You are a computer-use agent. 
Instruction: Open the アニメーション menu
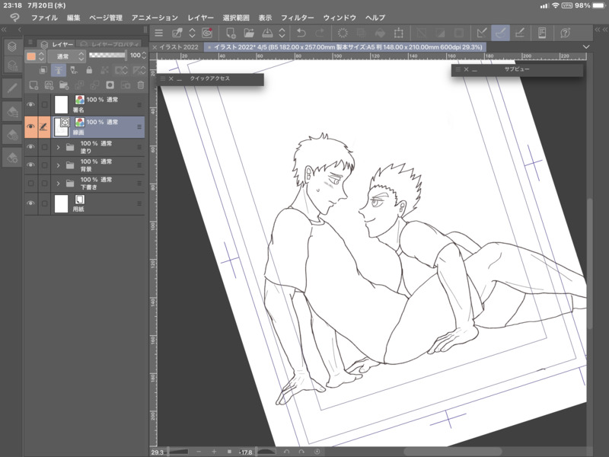pos(155,18)
